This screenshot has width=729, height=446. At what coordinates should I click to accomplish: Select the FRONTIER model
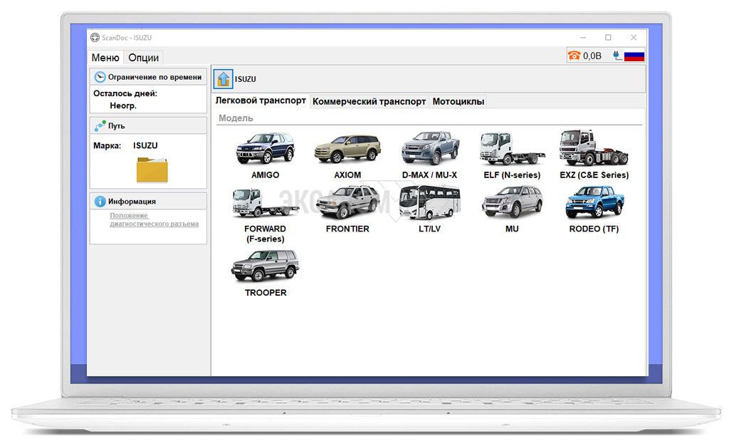[347, 203]
